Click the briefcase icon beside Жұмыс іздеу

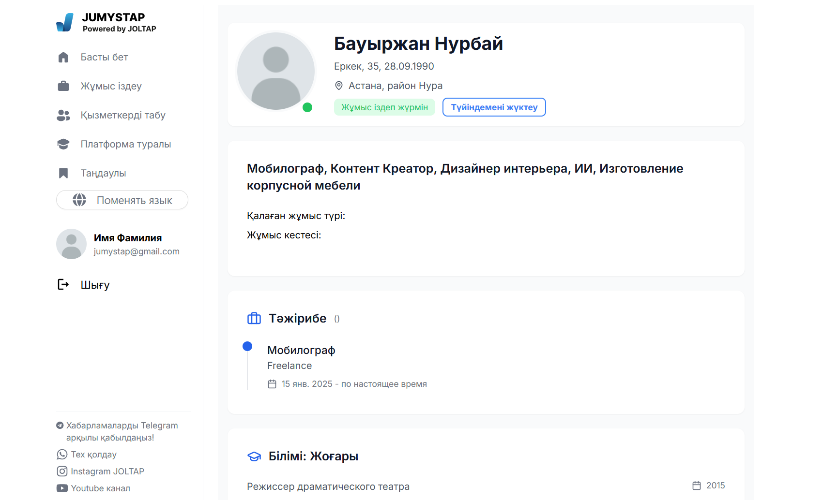[63, 86]
